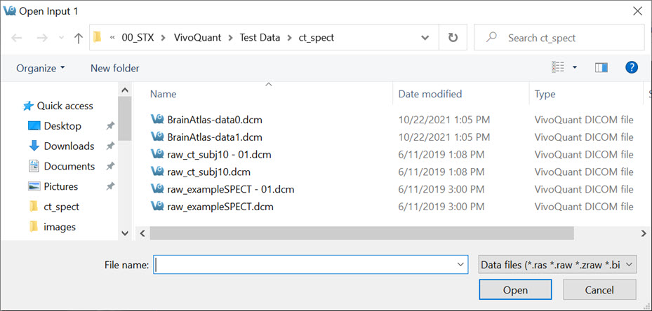Refresh the ct_spect folder listing
Image resolution: width=652 pixels, height=311 pixels.
pyautogui.click(x=453, y=38)
